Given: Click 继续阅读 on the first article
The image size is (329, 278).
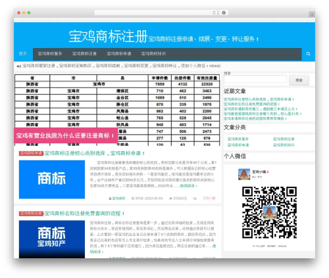Looking at the screenshot, I should pos(188,186).
